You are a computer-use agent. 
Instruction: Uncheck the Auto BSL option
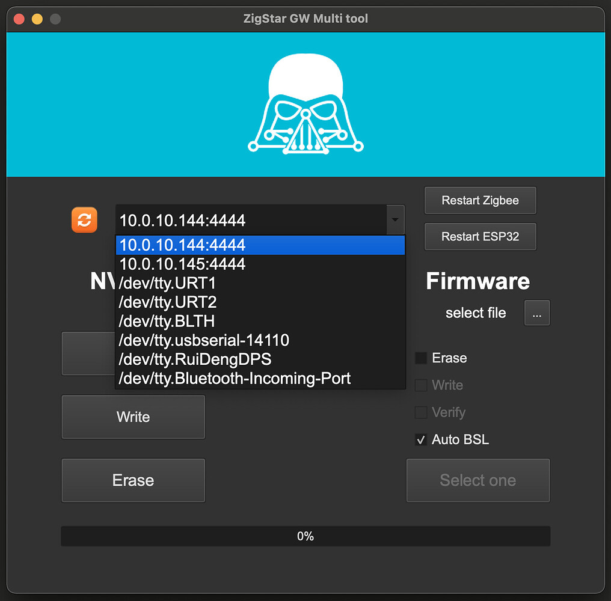(420, 439)
